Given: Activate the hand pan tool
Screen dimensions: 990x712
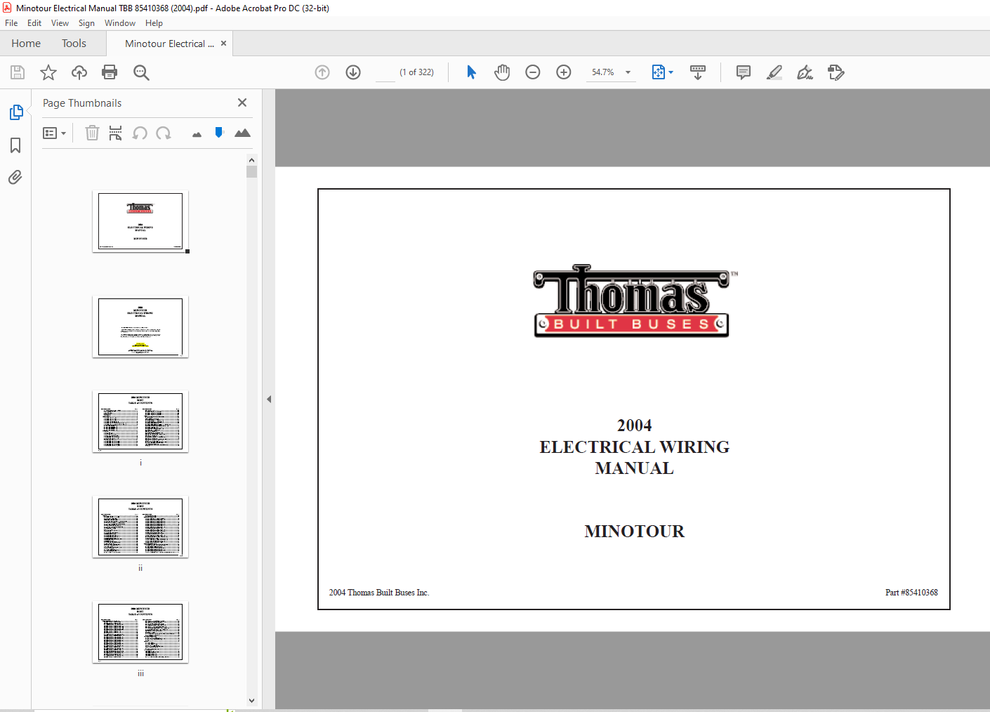Looking at the screenshot, I should (502, 72).
